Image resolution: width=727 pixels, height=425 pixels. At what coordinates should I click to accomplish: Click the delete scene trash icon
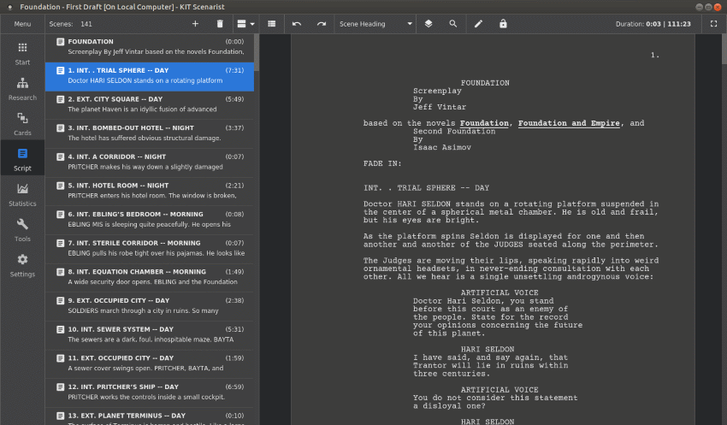220,24
